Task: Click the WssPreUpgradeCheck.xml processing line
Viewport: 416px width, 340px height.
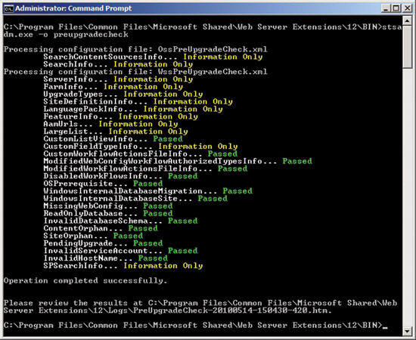Action: [x=135, y=72]
